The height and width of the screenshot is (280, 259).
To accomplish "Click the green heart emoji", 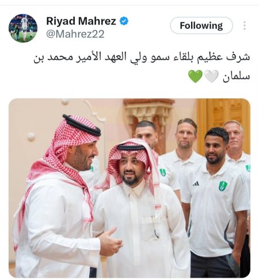I will [195, 76].
